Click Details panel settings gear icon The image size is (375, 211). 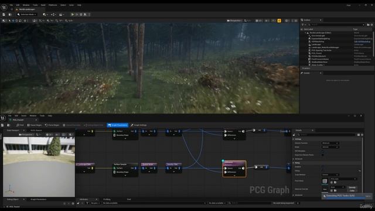(362, 135)
